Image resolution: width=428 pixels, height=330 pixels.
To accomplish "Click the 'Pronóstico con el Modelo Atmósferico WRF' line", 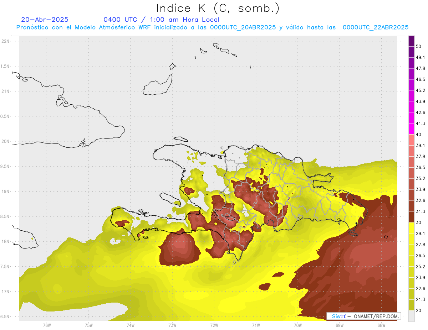I will click(212, 27).
